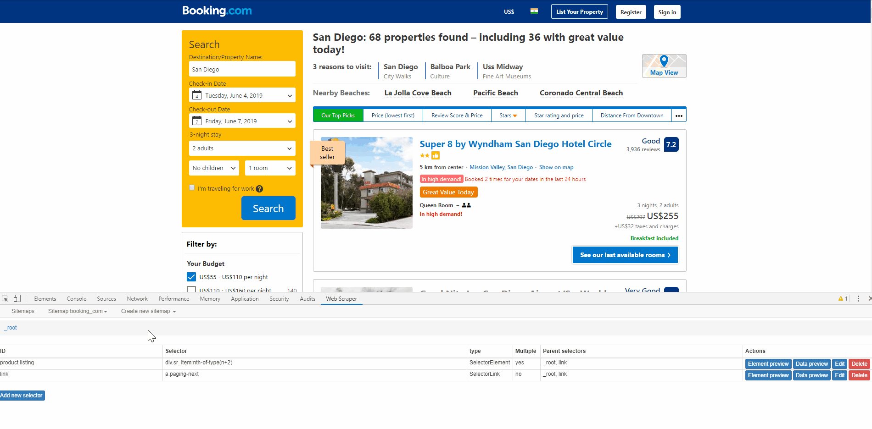Open the Super 8 hotel photo thumbnail
The width and height of the screenshot is (872, 429).
tap(367, 183)
